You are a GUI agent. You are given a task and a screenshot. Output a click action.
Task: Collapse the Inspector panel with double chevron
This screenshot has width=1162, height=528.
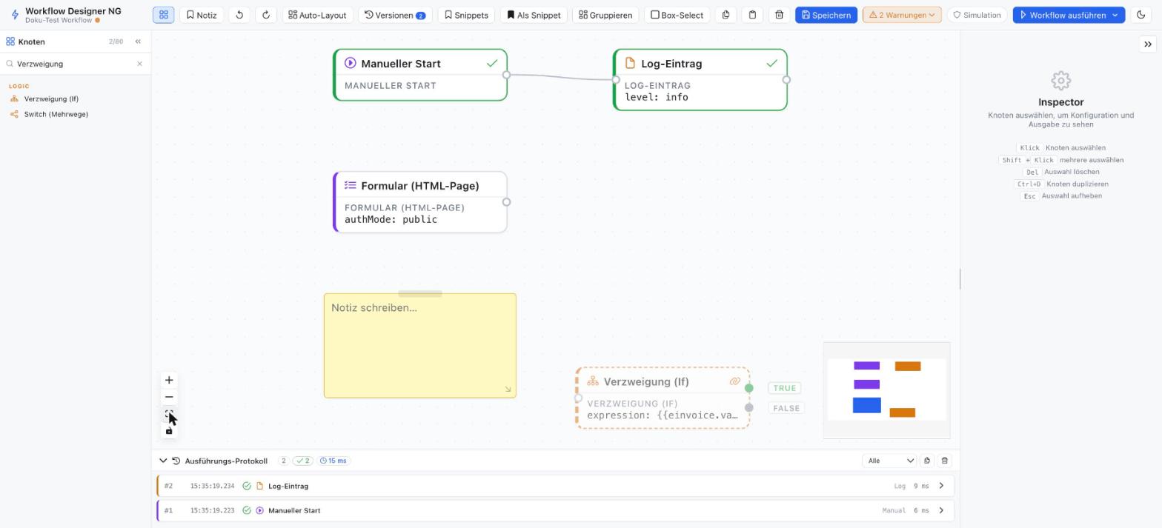click(1147, 44)
